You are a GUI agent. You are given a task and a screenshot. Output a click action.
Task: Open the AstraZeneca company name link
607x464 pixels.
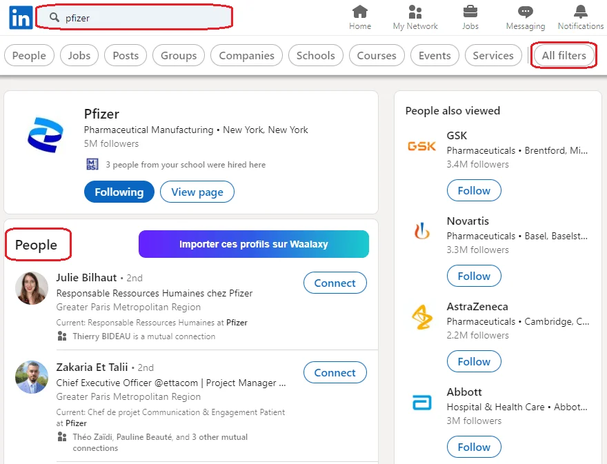pyautogui.click(x=477, y=307)
